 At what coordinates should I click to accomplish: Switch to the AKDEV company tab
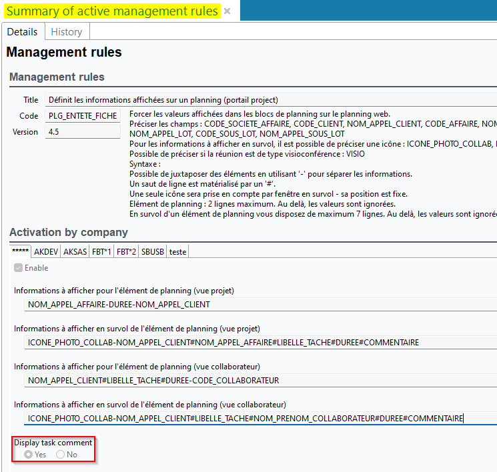[46, 251]
